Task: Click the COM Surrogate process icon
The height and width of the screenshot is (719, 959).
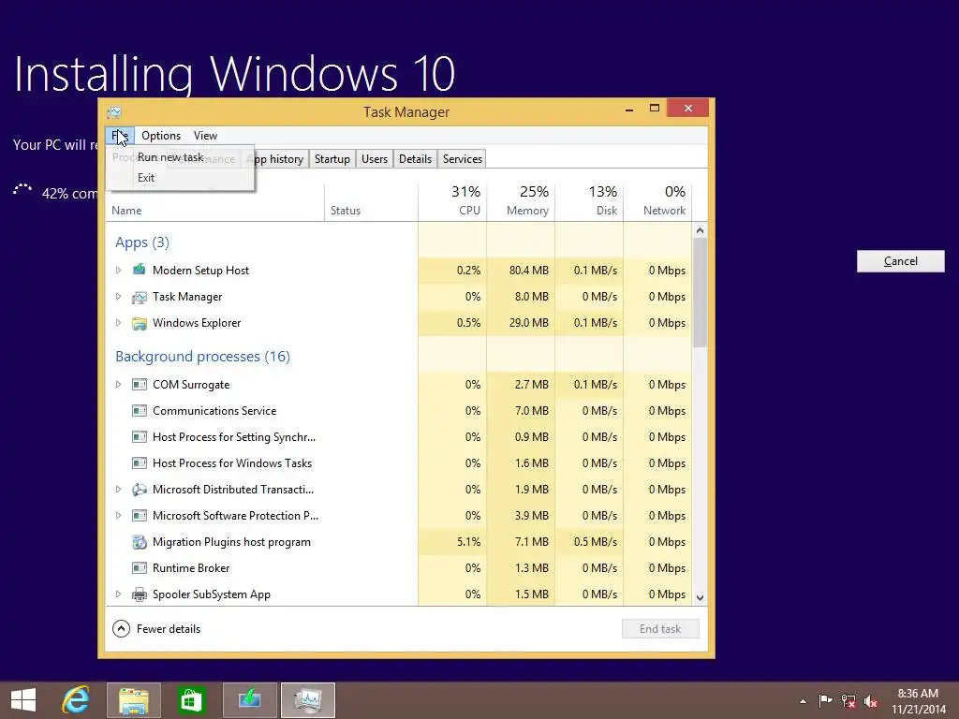Action: pos(140,385)
